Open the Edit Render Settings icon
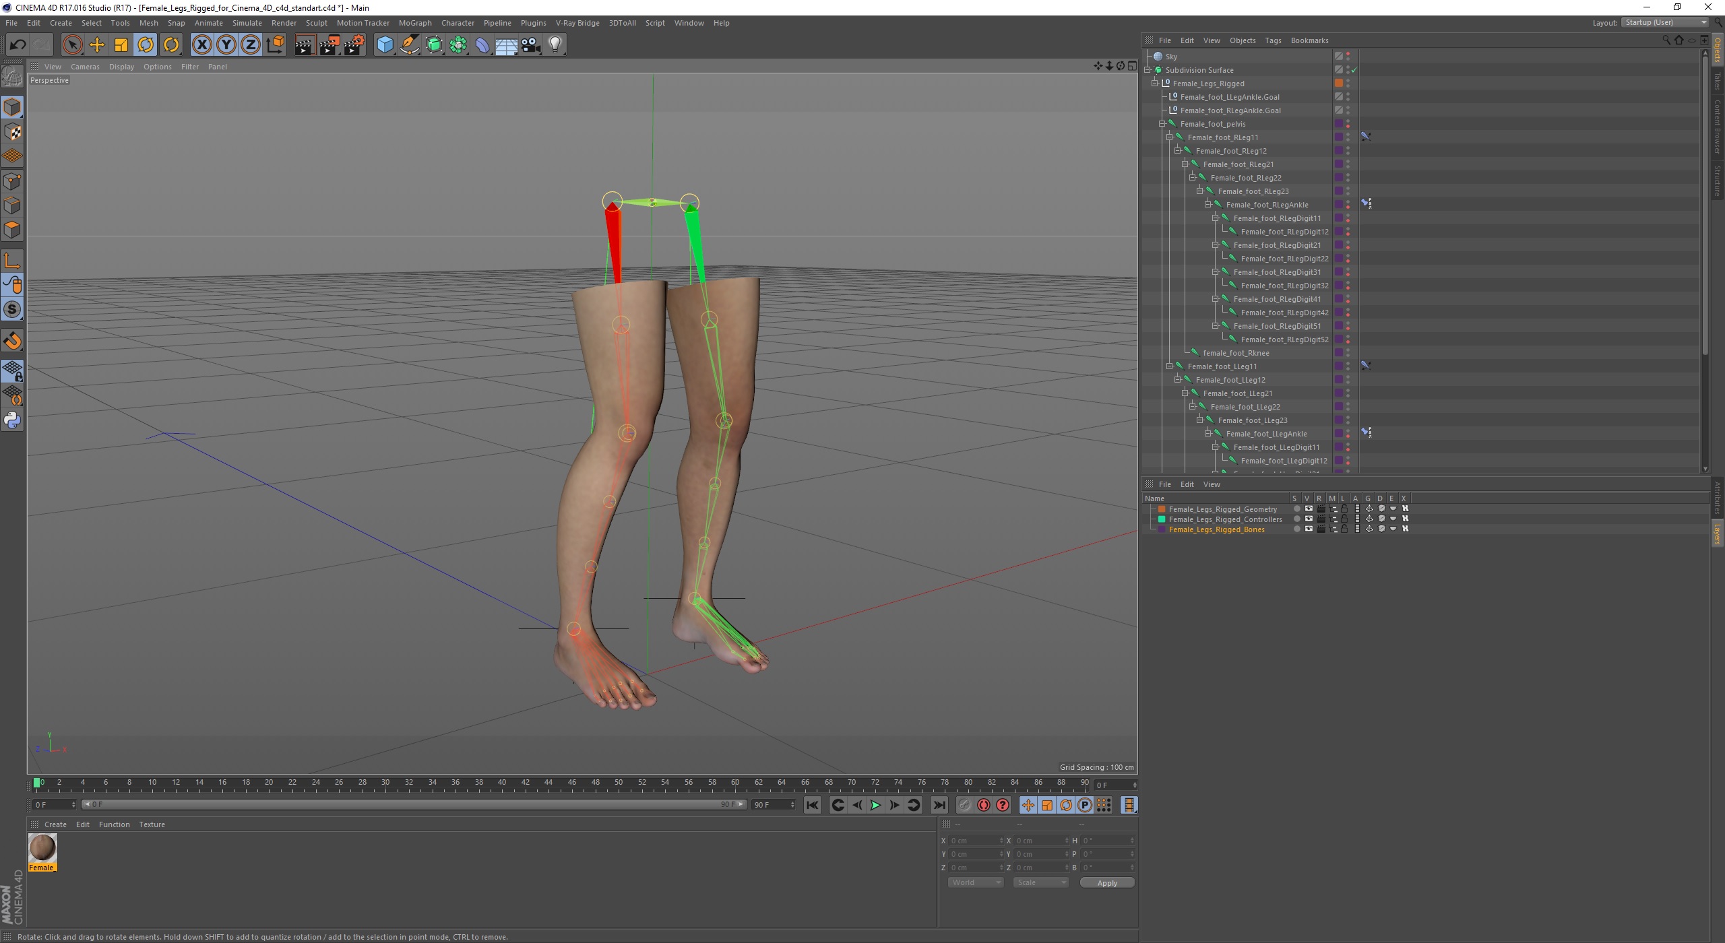Viewport: 1725px width, 943px height. click(354, 45)
